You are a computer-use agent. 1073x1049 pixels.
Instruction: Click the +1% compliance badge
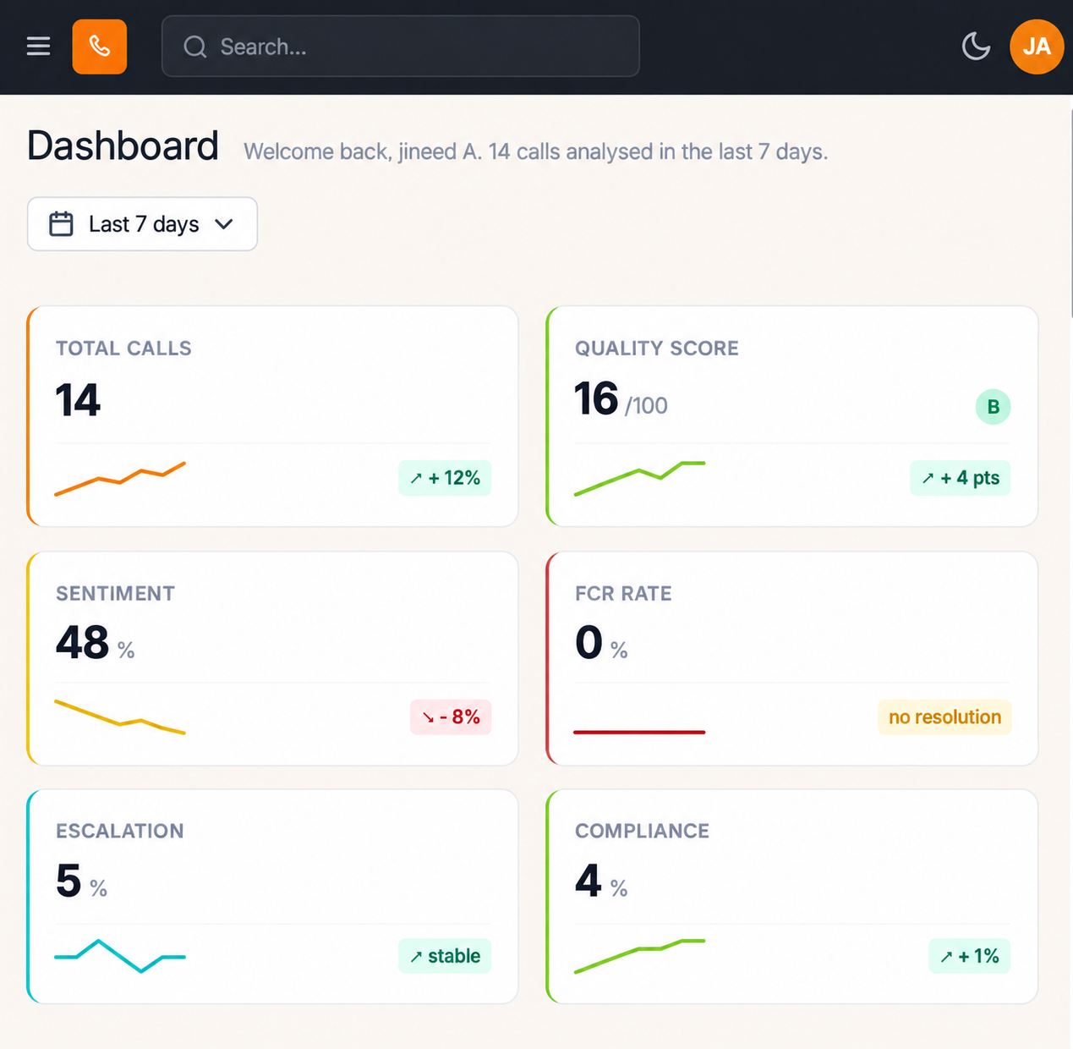pos(969,956)
